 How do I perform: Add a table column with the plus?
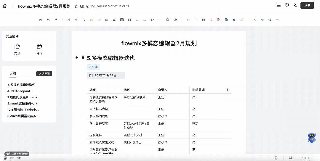coord(228,90)
